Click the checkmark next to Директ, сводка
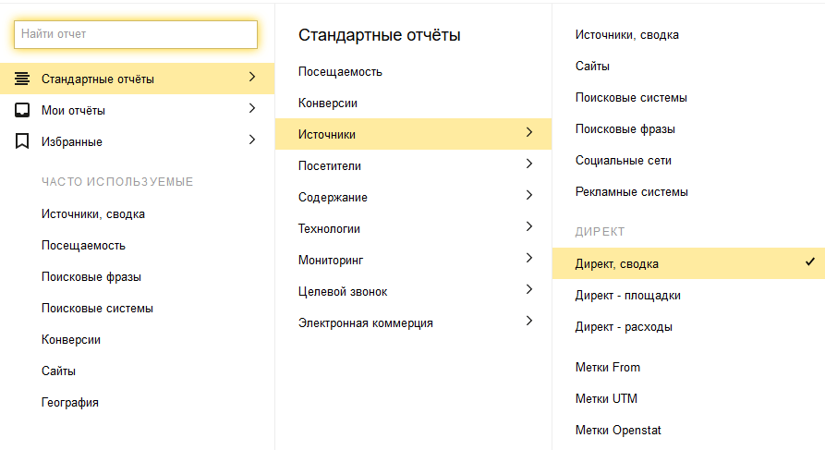This screenshot has width=825, height=450. [810, 263]
